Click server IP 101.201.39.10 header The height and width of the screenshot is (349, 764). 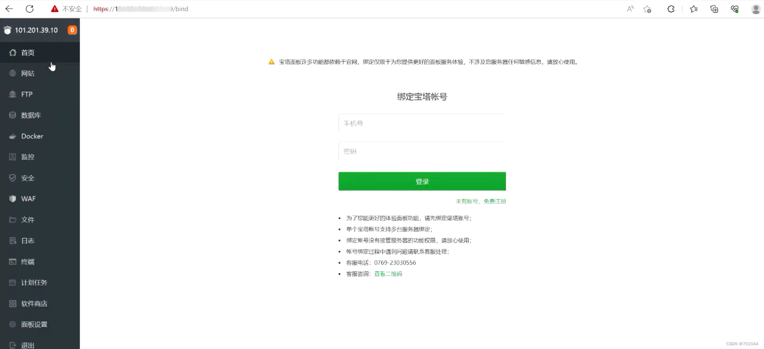[36, 30]
